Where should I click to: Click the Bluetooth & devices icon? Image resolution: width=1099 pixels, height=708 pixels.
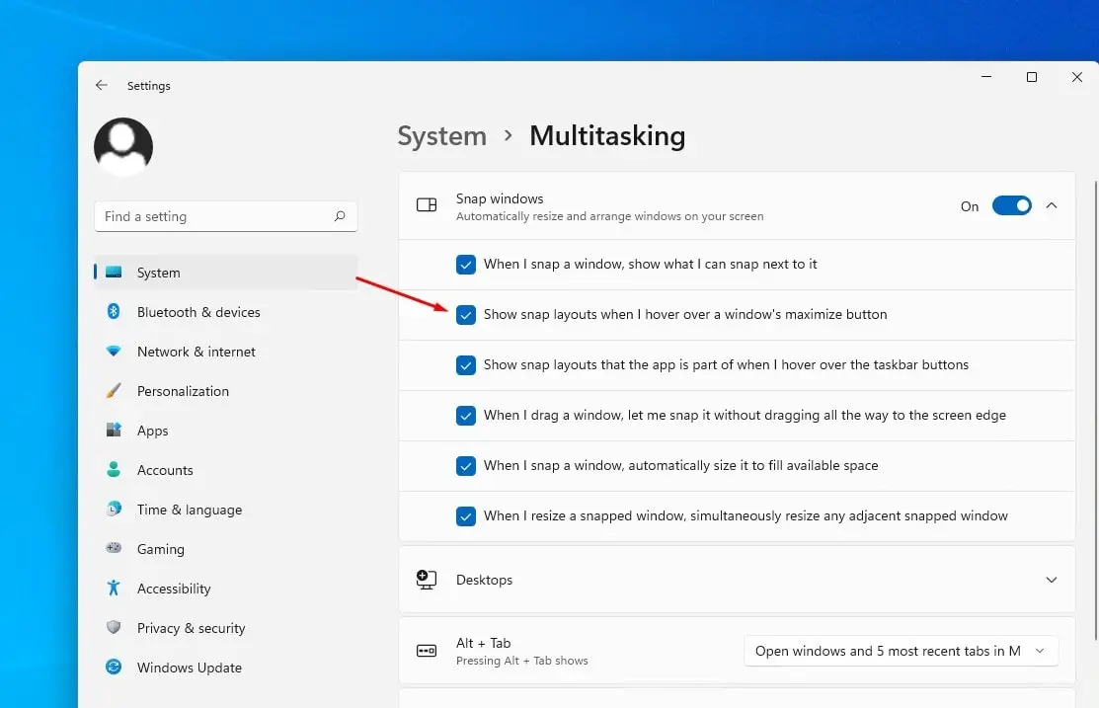pos(114,312)
